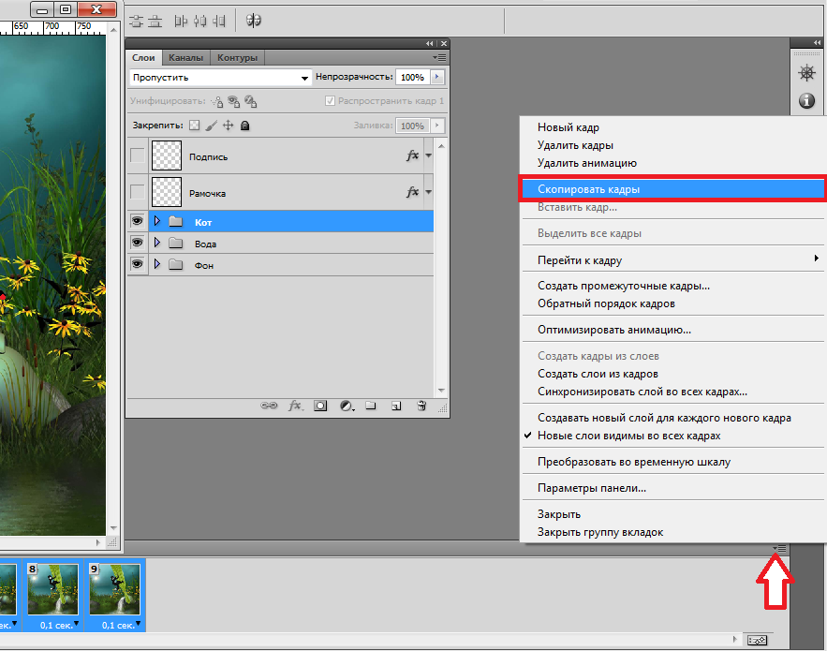This screenshot has width=827, height=651.
Task: Click the lock all padlock icon
Action: point(244,126)
